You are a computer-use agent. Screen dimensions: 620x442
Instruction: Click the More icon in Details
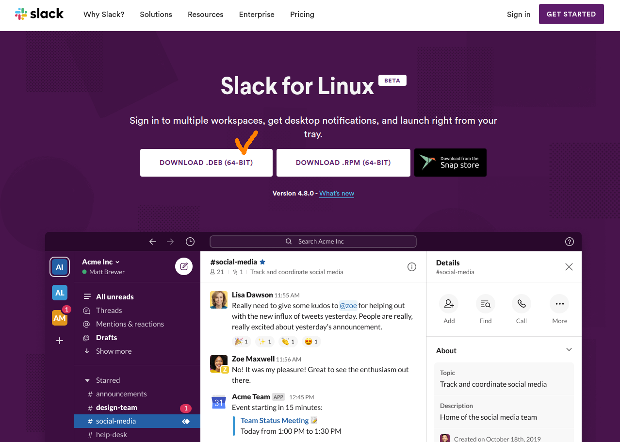pyautogui.click(x=559, y=304)
